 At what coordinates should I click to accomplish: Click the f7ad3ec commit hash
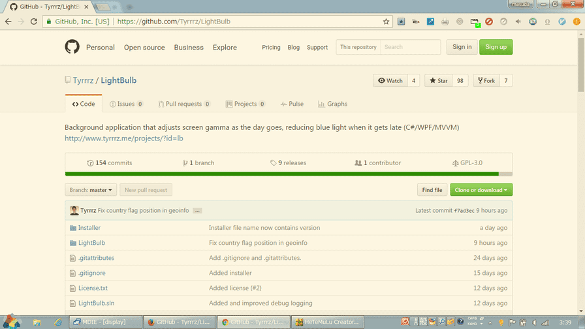tap(464, 211)
